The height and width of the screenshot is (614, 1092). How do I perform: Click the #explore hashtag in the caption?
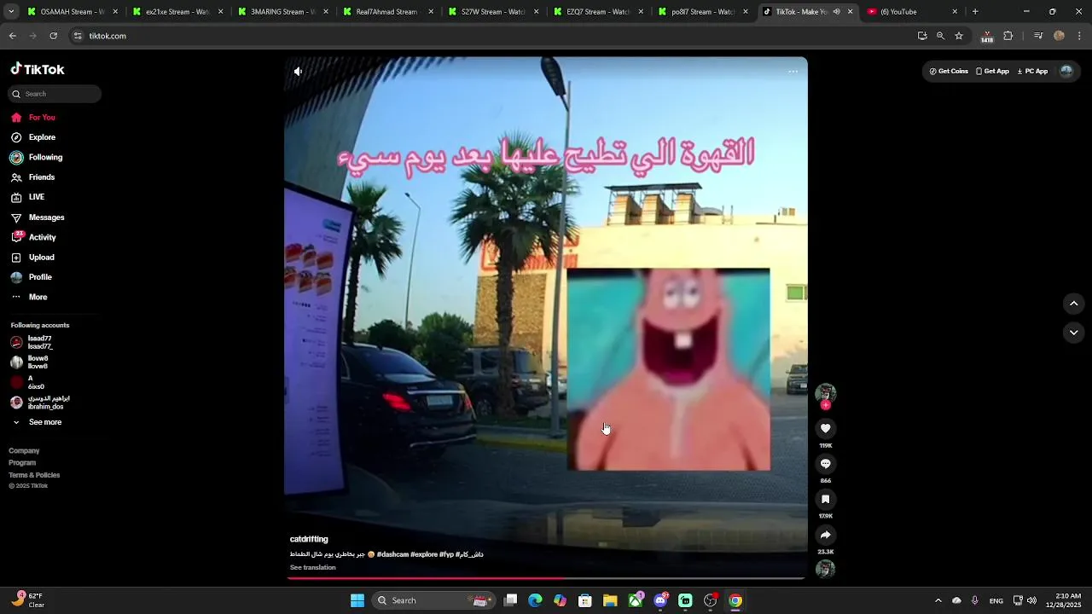(x=424, y=554)
